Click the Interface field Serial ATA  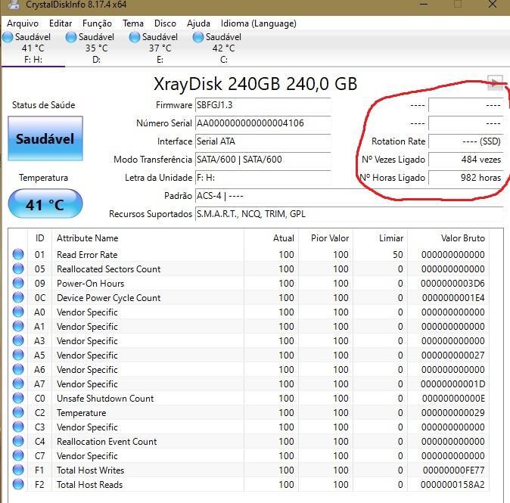click(263, 141)
